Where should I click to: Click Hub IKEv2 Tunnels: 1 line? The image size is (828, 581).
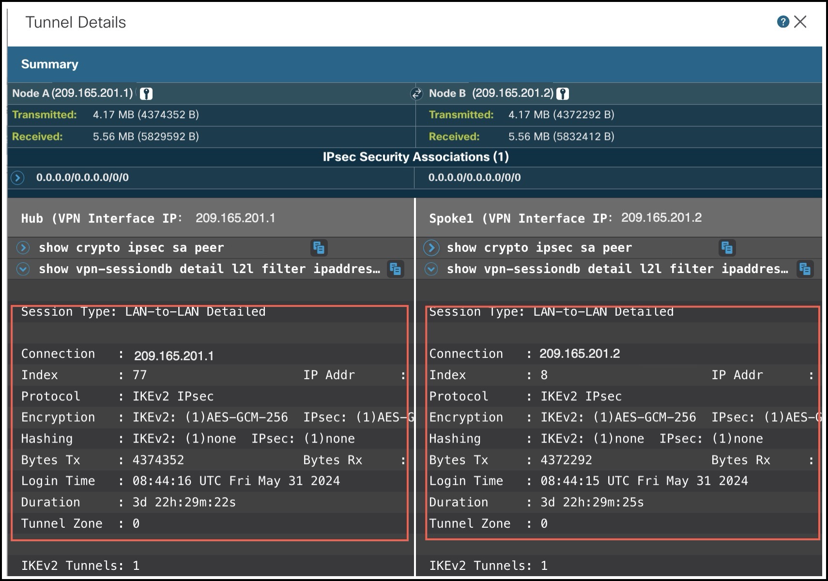[80, 566]
